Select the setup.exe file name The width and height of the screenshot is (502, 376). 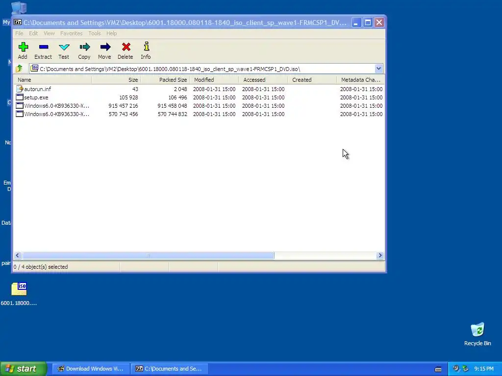click(x=36, y=97)
